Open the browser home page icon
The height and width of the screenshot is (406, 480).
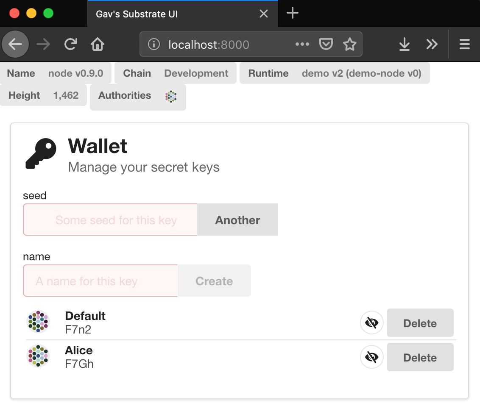(x=98, y=44)
